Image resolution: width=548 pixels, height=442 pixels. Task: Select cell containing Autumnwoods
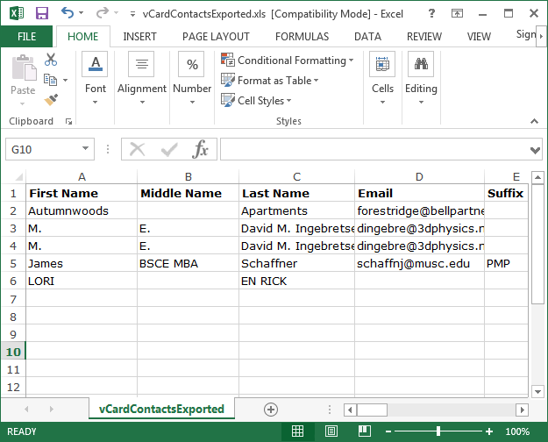(82, 210)
